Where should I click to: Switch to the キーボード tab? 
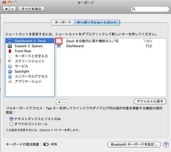pos(63,22)
